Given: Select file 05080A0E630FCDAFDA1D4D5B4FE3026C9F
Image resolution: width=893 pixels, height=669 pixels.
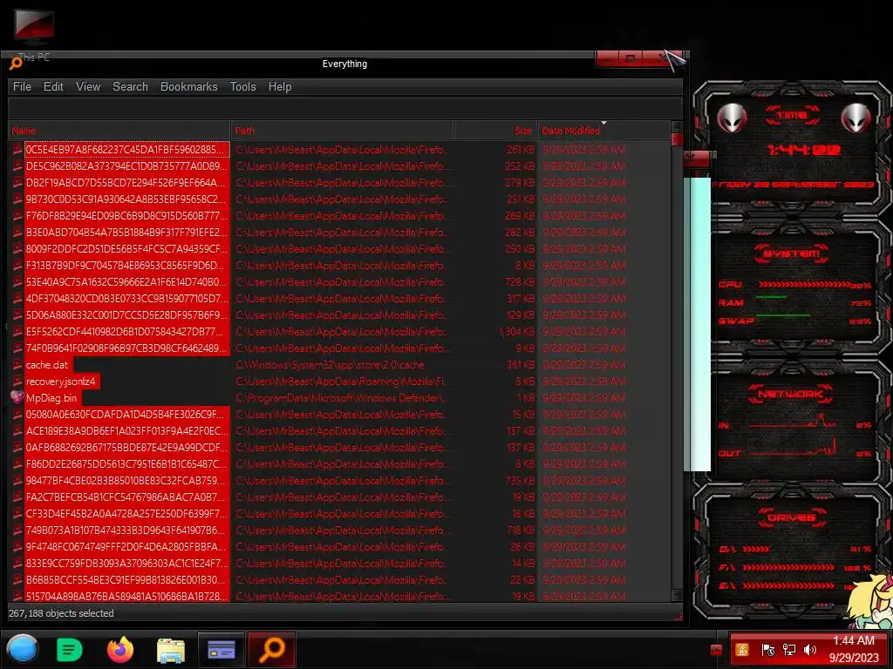Looking at the screenshot, I should point(126,414).
